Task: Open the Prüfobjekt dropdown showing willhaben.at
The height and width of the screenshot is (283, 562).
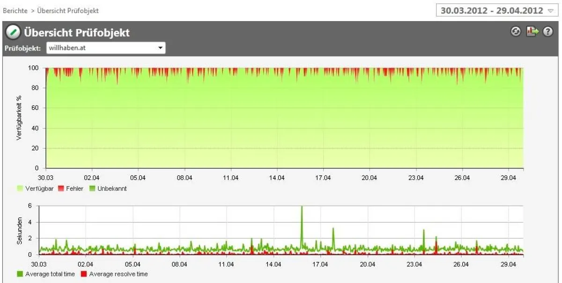Action: coord(159,48)
